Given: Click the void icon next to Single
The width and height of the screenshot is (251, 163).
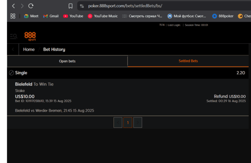Looking at the screenshot, I should (x=11, y=73).
